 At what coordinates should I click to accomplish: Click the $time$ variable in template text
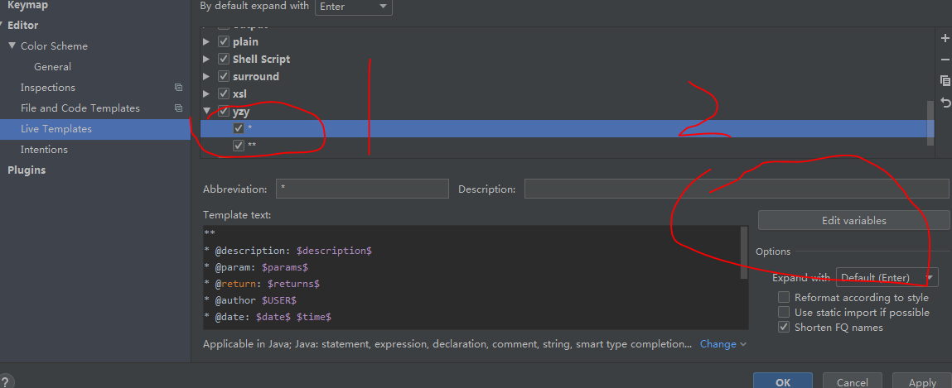click(x=314, y=317)
